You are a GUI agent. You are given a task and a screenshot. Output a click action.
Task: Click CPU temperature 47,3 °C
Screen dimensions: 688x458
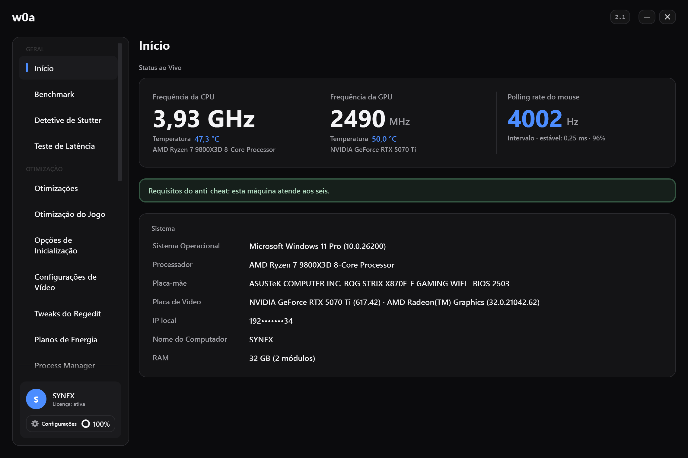coord(207,139)
